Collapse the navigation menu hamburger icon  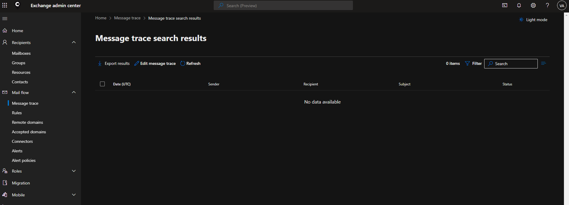(5, 18)
